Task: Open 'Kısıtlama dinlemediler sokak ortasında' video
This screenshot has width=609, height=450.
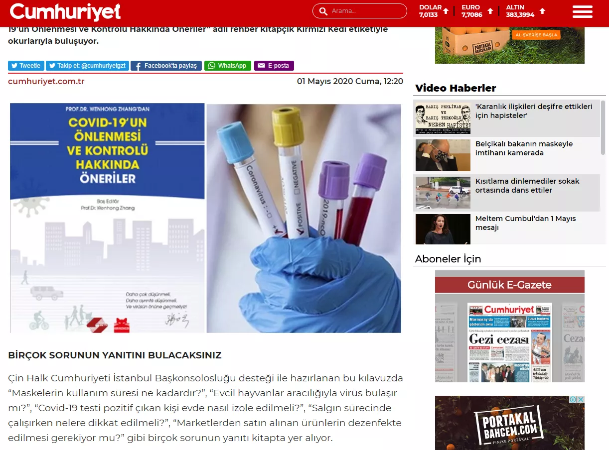Action: coord(527,186)
